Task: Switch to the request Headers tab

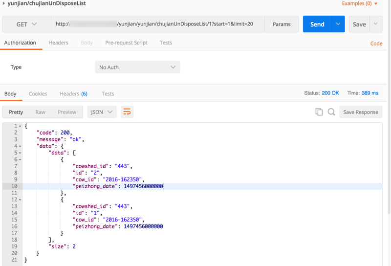Action: 58,43
